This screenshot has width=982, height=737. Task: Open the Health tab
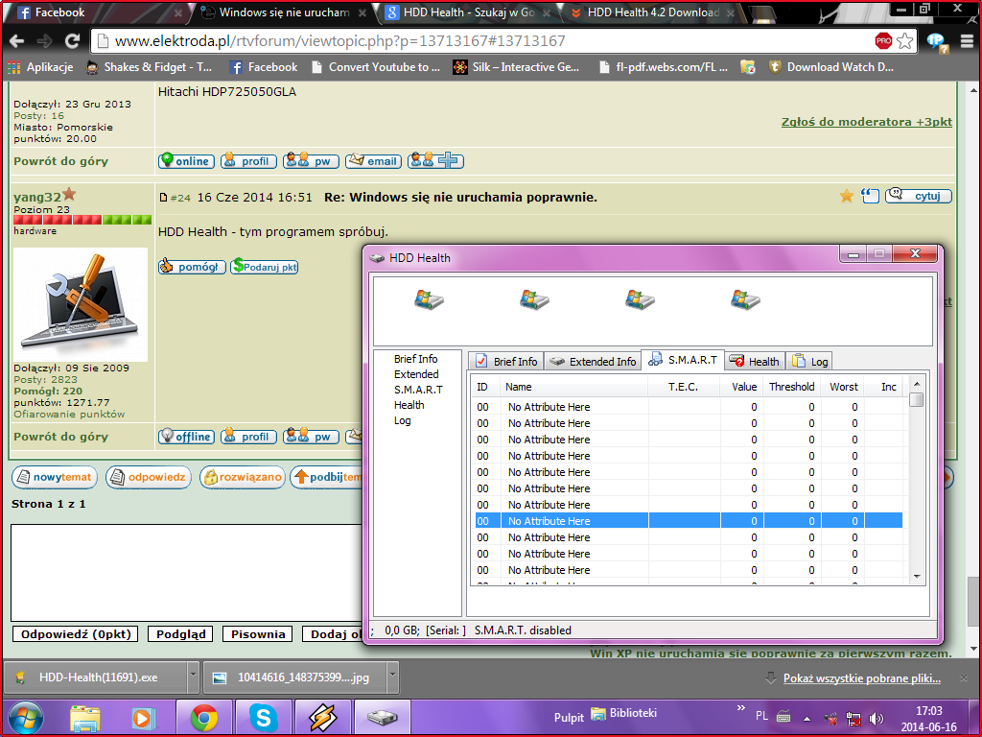[x=755, y=361]
